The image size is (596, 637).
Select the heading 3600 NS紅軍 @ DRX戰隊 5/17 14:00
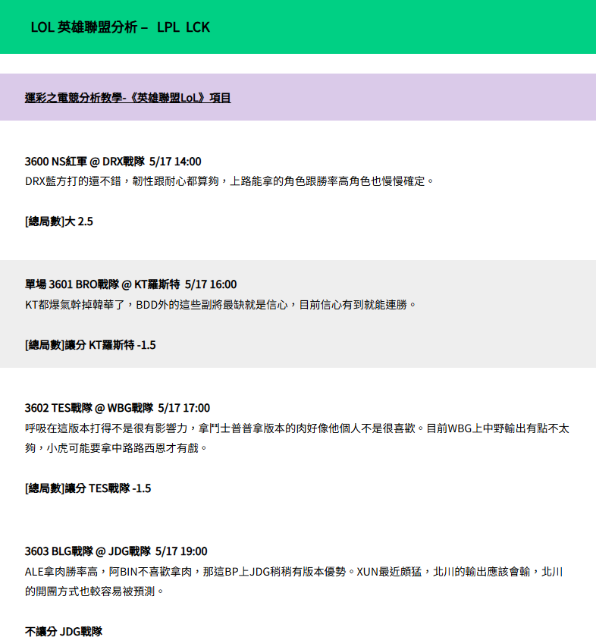(x=113, y=162)
